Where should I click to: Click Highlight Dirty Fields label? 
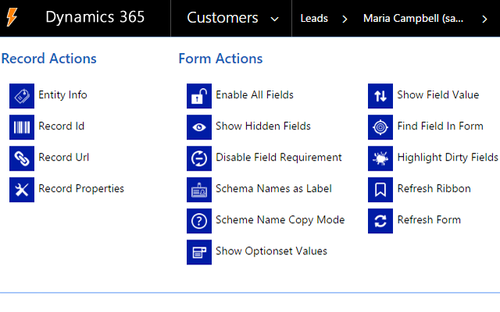pyautogui.click(x=447, y=158)
